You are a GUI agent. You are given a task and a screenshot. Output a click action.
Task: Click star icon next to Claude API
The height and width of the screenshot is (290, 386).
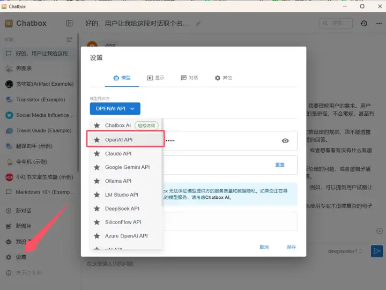pyautogui.click(x=97, y=154)
